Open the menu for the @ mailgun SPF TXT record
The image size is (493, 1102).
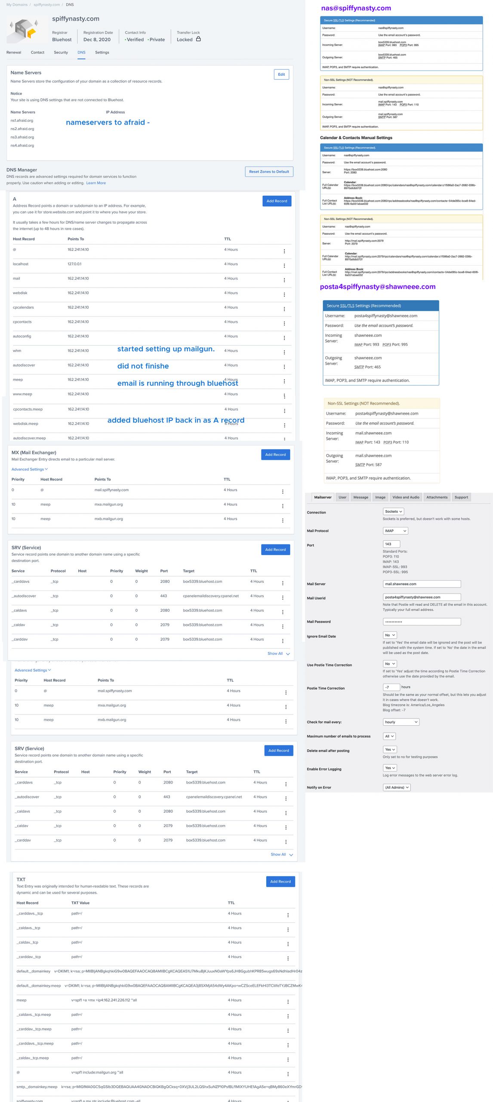[288, 1074]
